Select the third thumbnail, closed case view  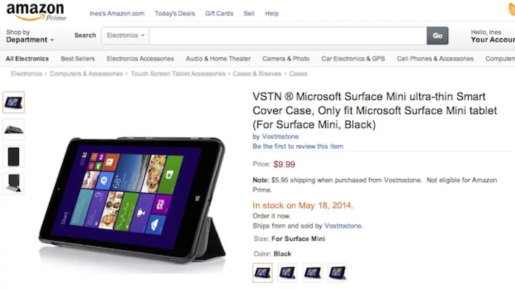[14, 156]
